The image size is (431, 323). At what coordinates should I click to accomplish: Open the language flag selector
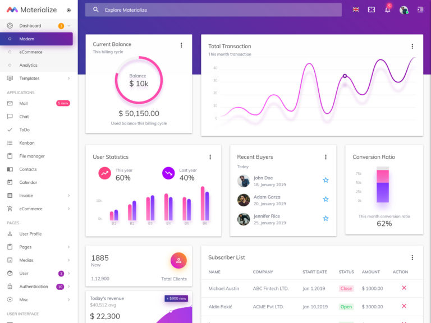pos(356,10)
